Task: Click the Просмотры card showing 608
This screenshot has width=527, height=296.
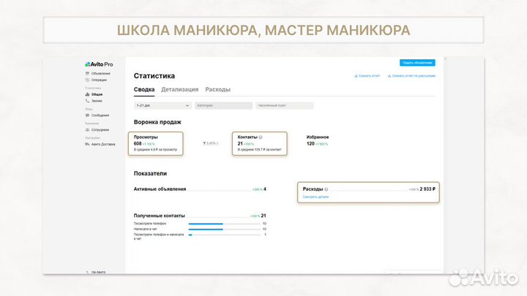Action: click(156, 144)
